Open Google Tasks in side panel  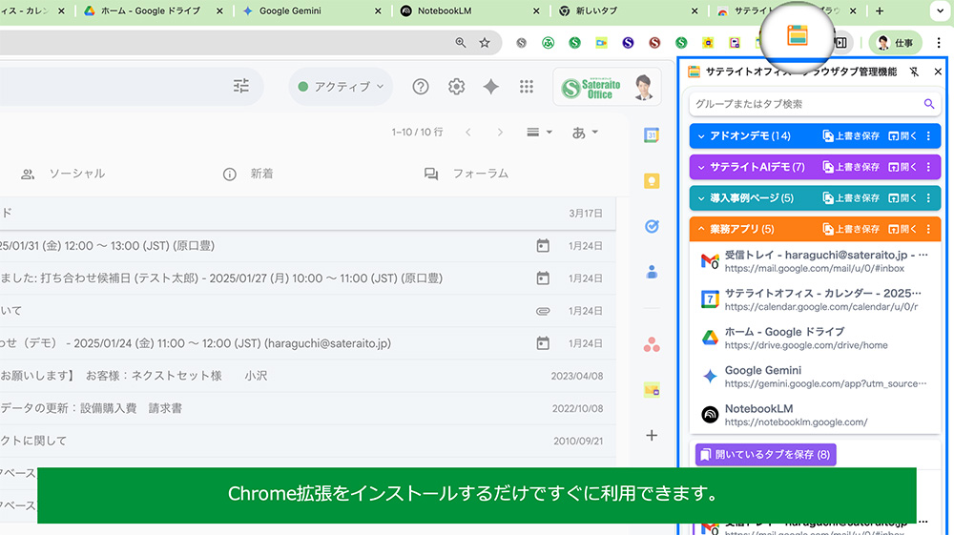click(652, 226)
